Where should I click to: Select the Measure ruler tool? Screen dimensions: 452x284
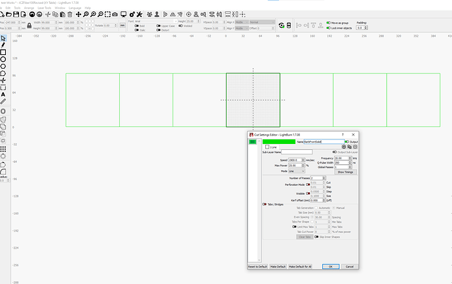tap(3, 101)
